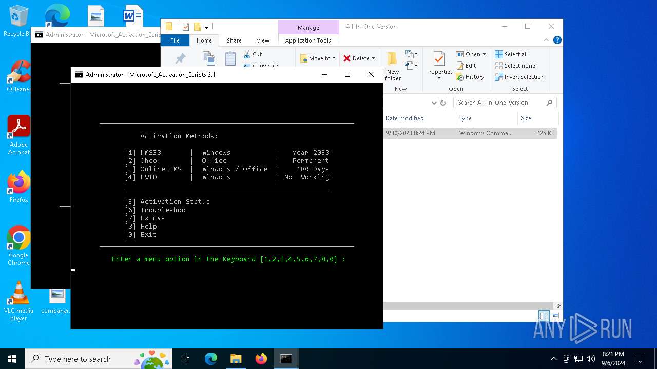The width and height of the screenshot is (657, 369).
Task: Open the volume icon in system tray
Action: 591,359
